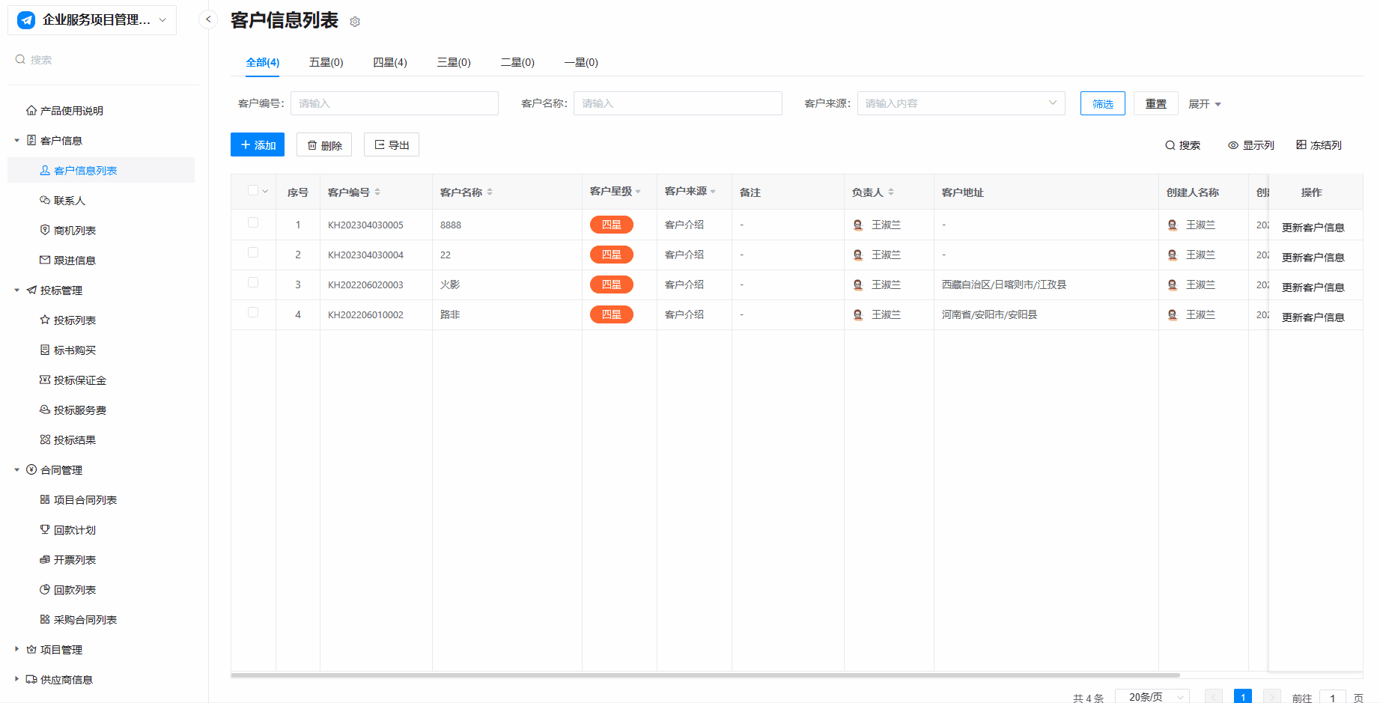Click the settings gear beside the page title
The image size is (1380, 703).
tap(355, 22)
